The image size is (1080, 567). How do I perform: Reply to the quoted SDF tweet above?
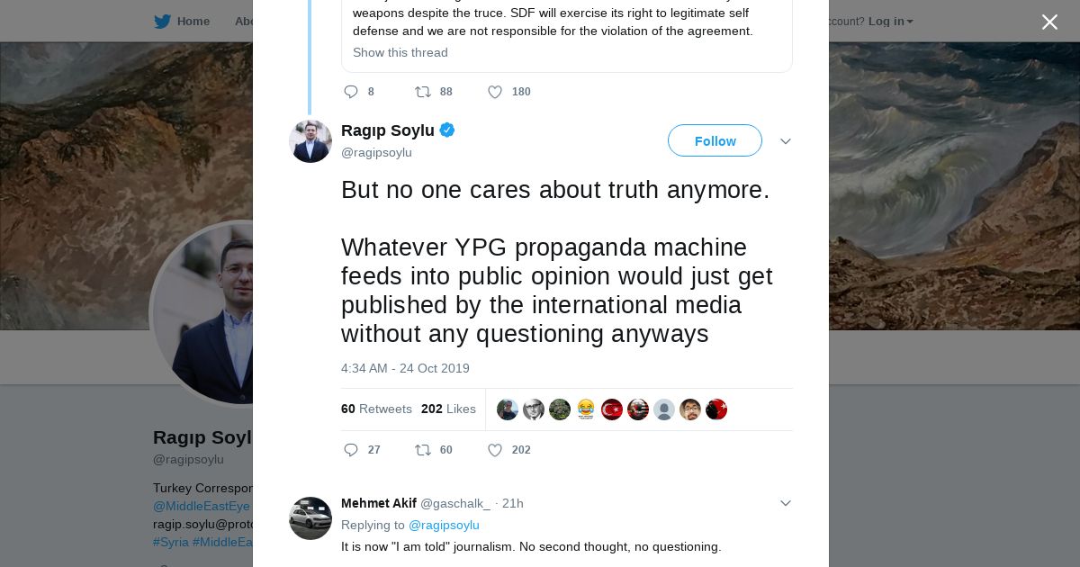(x=351, y=92)
